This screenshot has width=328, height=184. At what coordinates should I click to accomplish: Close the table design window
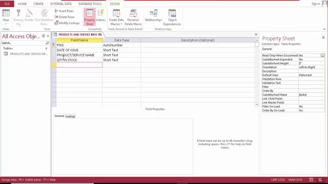click(256, 35)
